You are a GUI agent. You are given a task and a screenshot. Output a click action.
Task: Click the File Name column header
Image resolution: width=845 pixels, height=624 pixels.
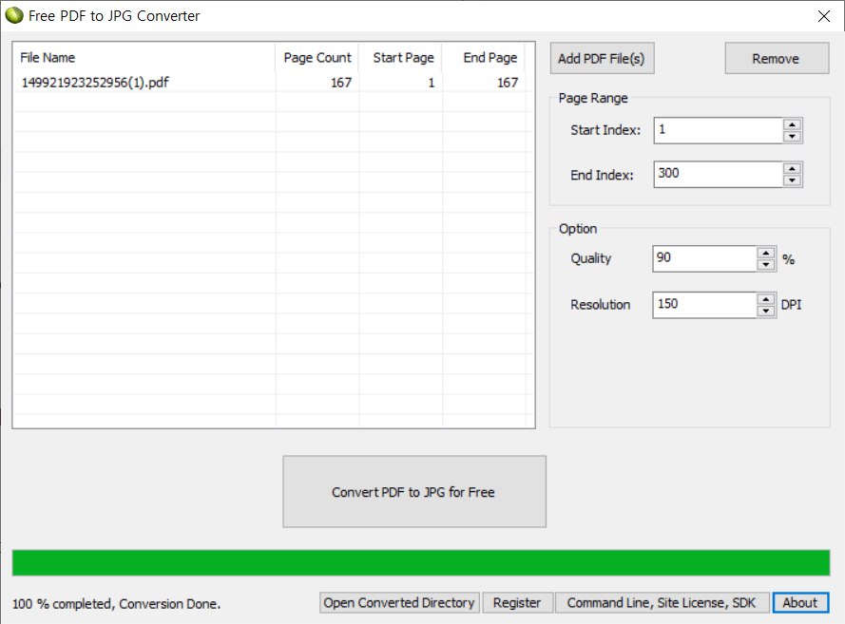[144, 58]
